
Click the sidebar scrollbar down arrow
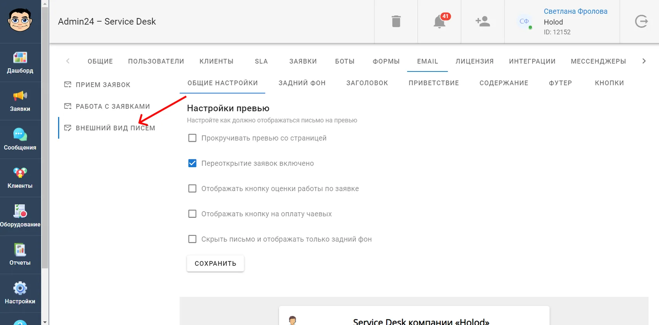tap(45, 322)
